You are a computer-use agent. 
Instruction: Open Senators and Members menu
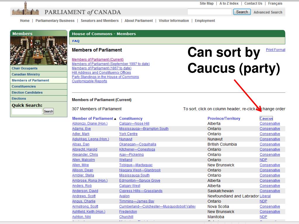pyautogui.click(x=100, y=21)
